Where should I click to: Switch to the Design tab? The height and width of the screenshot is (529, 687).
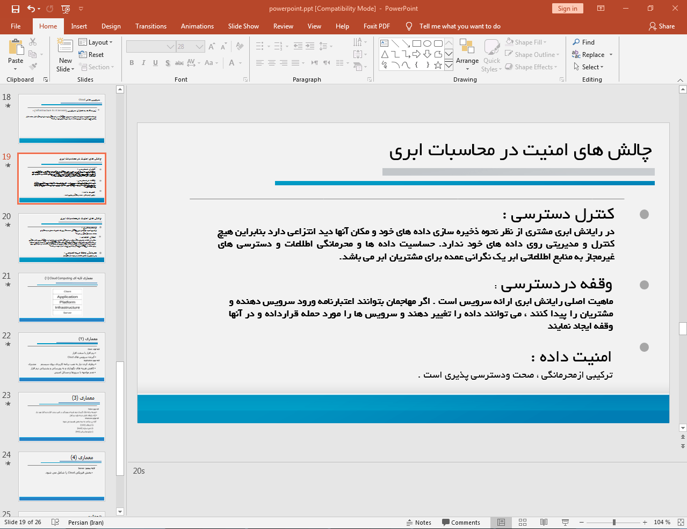[111, 26]
